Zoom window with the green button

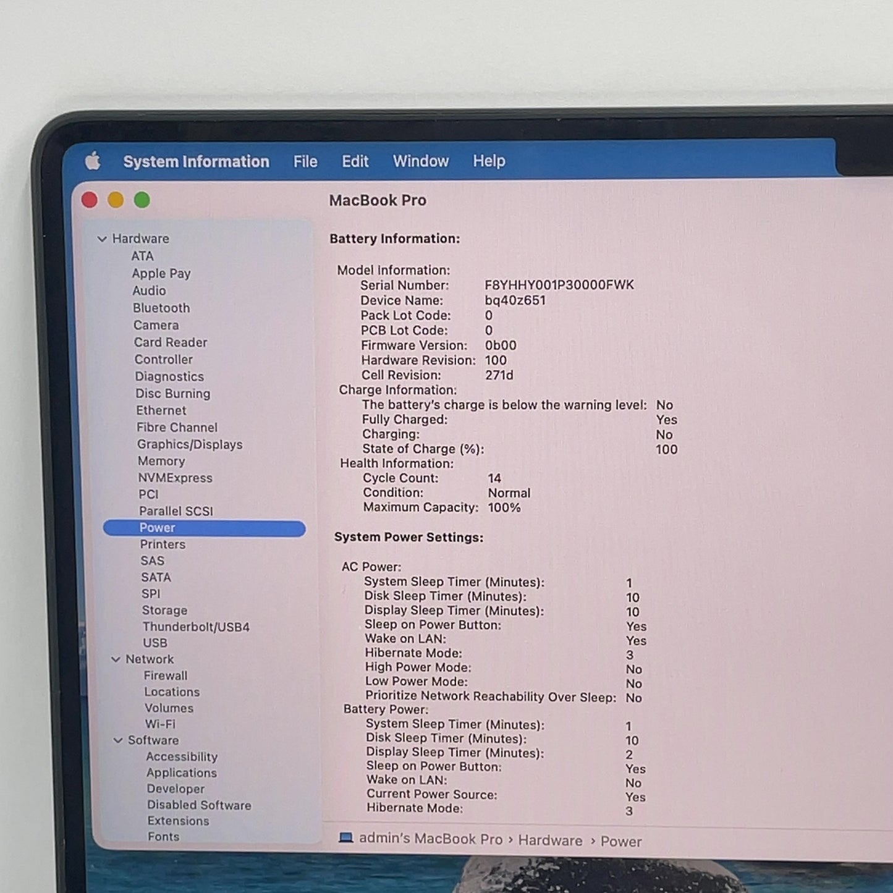click(142, 200)
